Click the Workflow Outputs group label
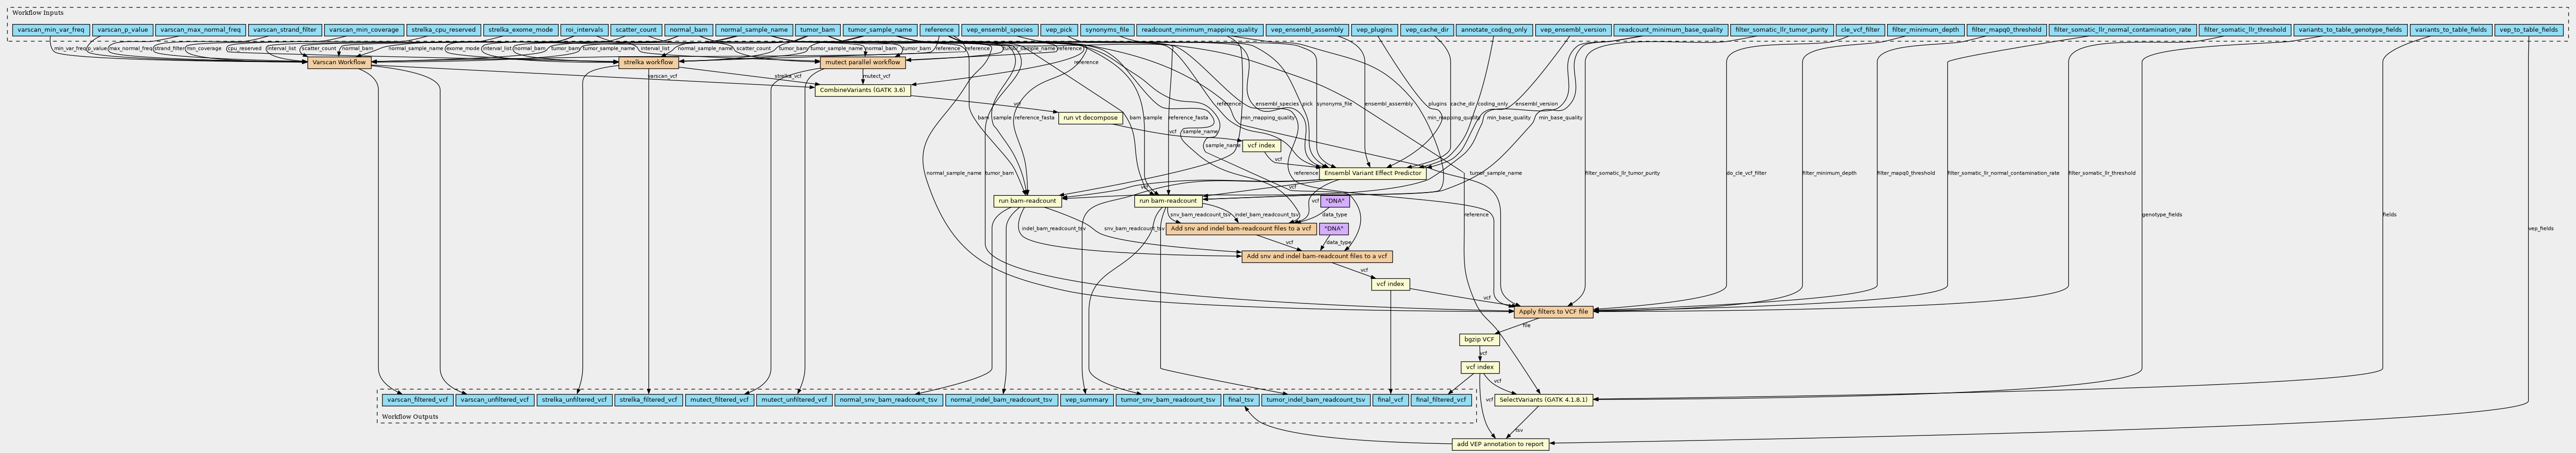The image size is (2576, 453). [410, 417]
